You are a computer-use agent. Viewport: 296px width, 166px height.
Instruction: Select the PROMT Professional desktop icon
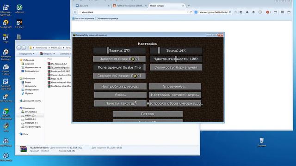click(6, 114)
